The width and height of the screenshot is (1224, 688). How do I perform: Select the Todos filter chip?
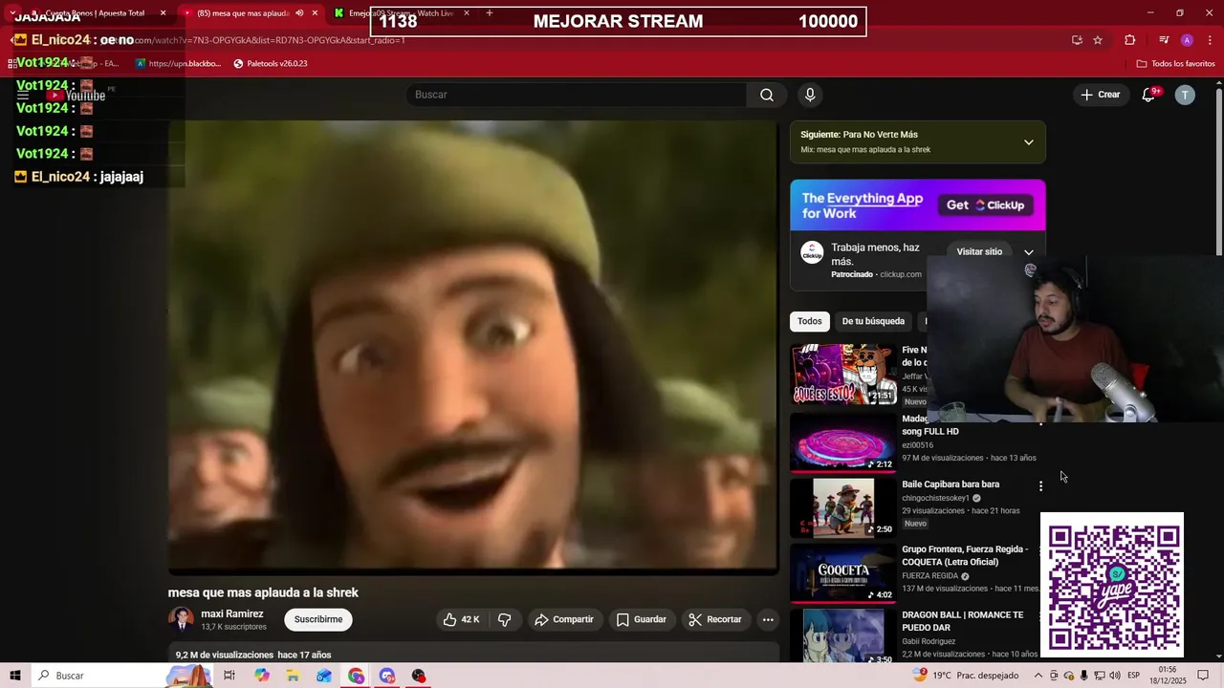click(810, 321)
